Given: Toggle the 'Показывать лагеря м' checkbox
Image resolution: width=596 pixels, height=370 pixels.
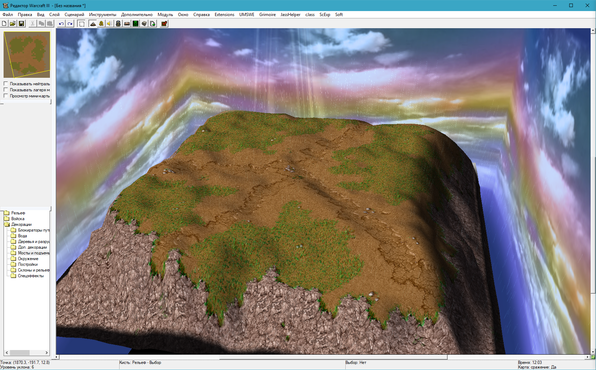Looking at the screenshot, I should coord(6,90).
